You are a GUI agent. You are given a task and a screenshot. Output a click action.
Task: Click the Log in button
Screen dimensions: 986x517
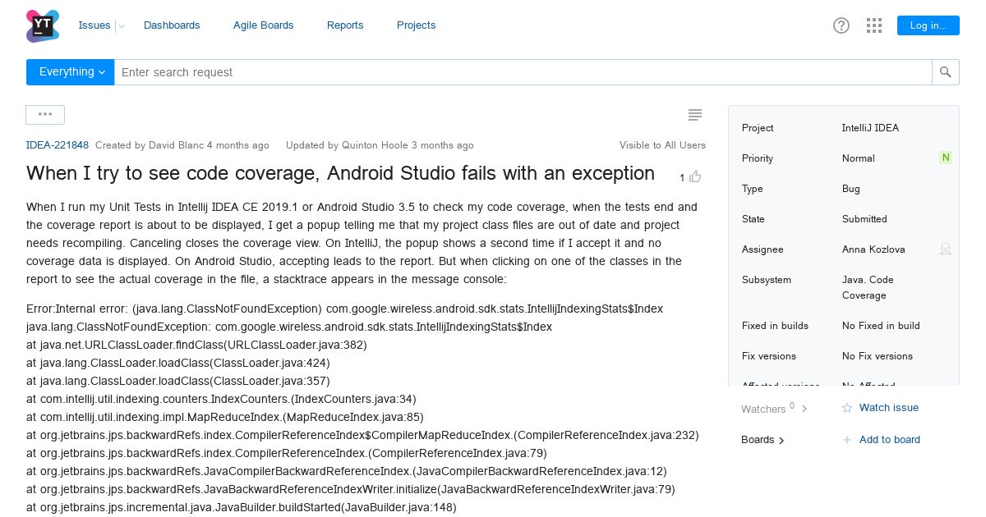[928, 25]
